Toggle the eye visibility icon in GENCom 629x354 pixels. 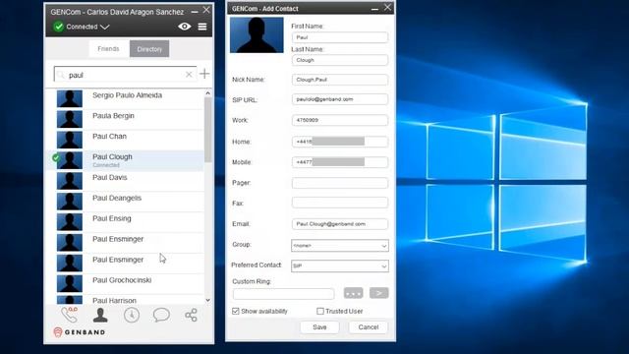(x=184, y=27)
